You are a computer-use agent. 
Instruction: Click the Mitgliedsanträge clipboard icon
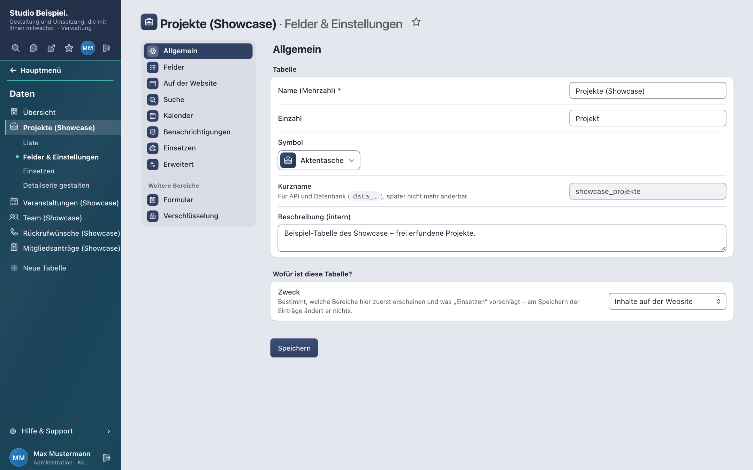pos(14,247)
